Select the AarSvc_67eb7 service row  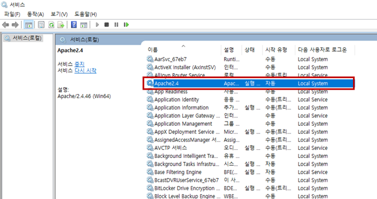[x=250, y=59]
